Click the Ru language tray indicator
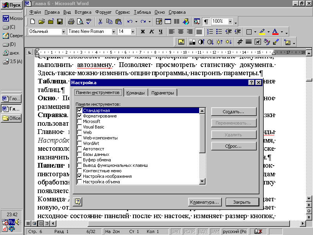 12,222
